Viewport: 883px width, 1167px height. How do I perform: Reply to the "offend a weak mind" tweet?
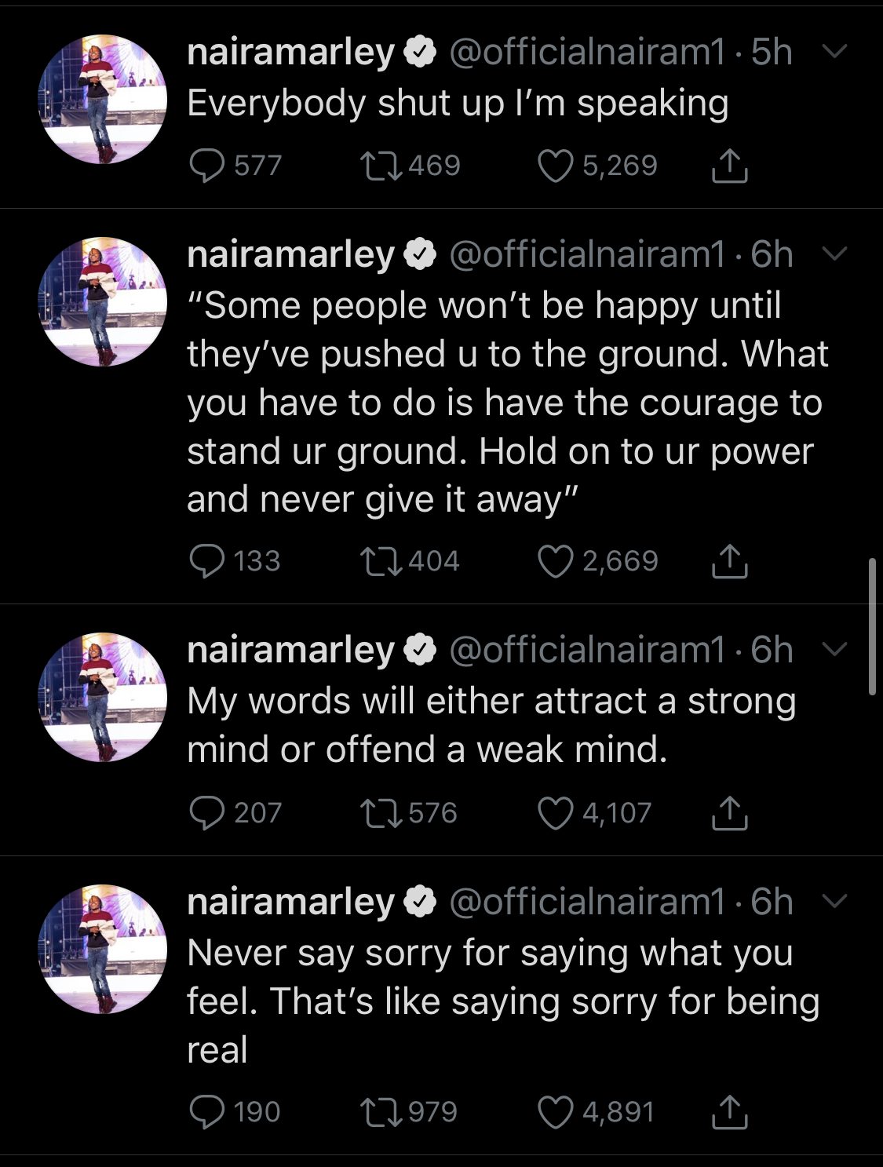207,813
